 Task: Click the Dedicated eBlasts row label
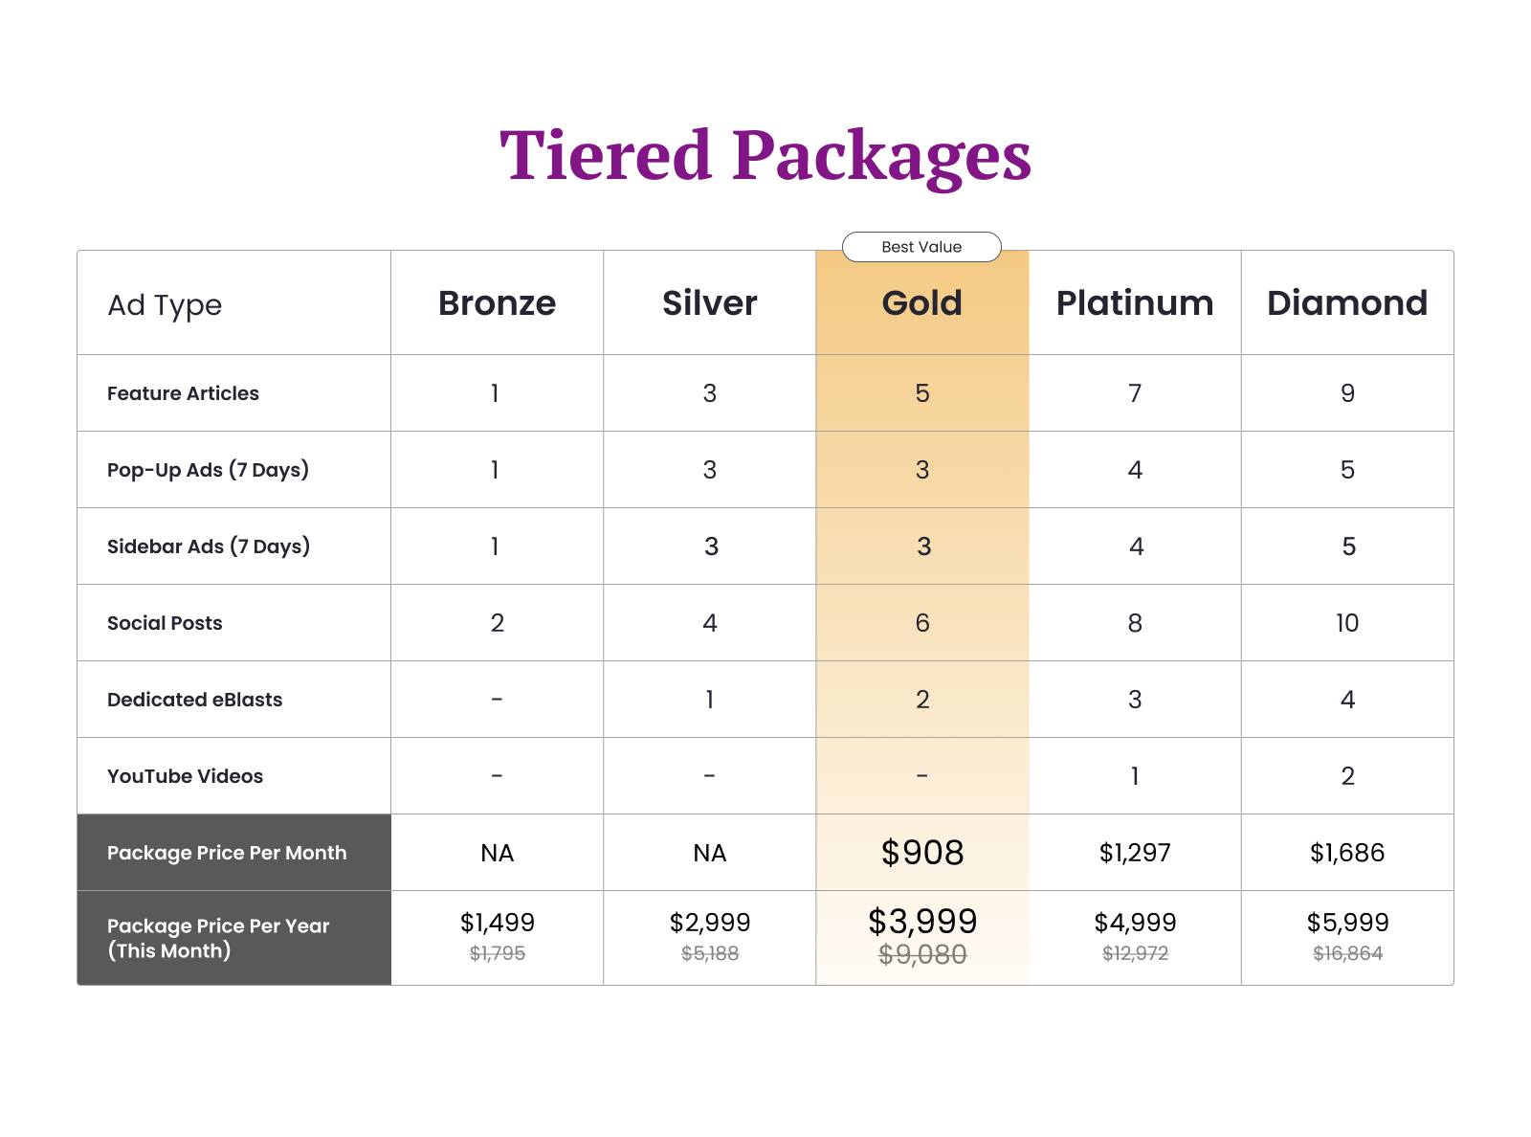pos(194,700)
